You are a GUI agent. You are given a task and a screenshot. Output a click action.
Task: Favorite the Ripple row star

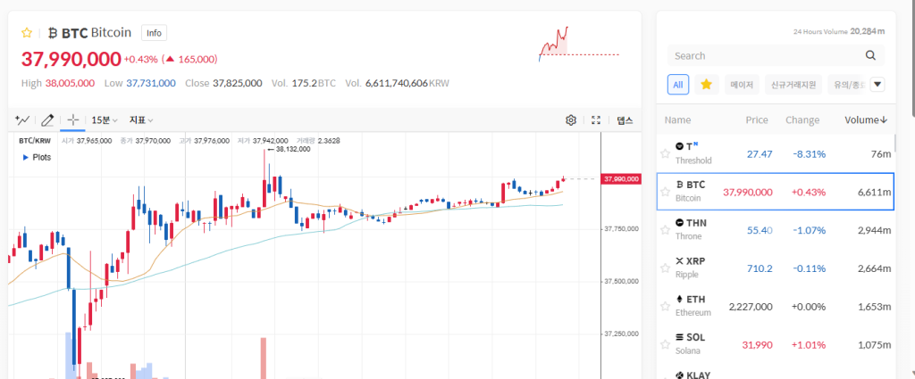point(665,268)
